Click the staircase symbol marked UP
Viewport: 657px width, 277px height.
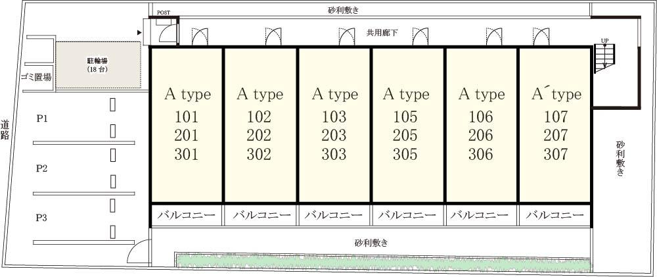click(x=604, y=58)
